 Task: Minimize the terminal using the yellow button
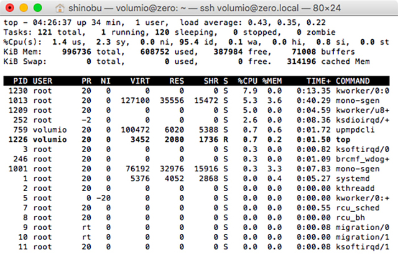pos(22,8)
